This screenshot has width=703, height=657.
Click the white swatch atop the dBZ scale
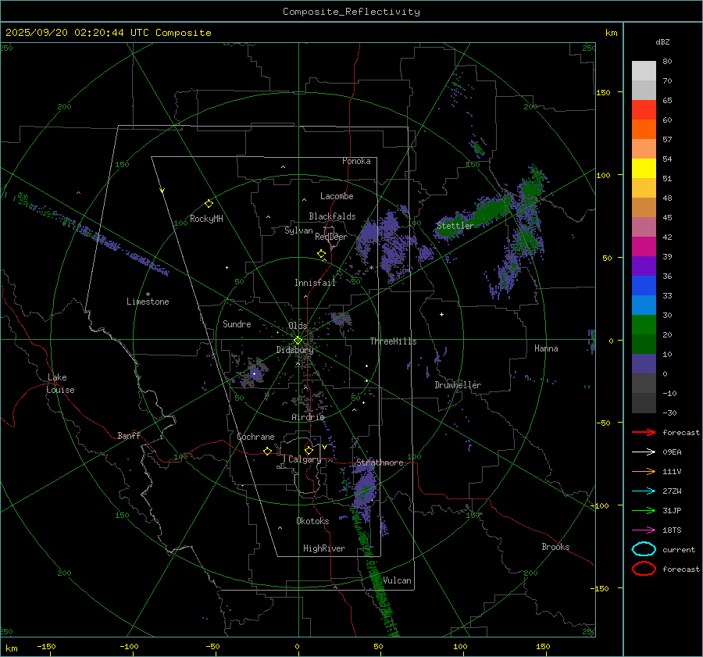644,70
